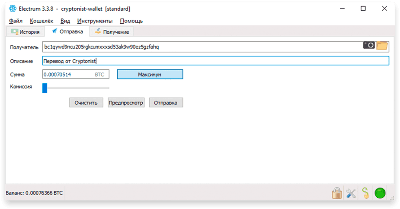Open the Инструменты menu

coord(95,21)
